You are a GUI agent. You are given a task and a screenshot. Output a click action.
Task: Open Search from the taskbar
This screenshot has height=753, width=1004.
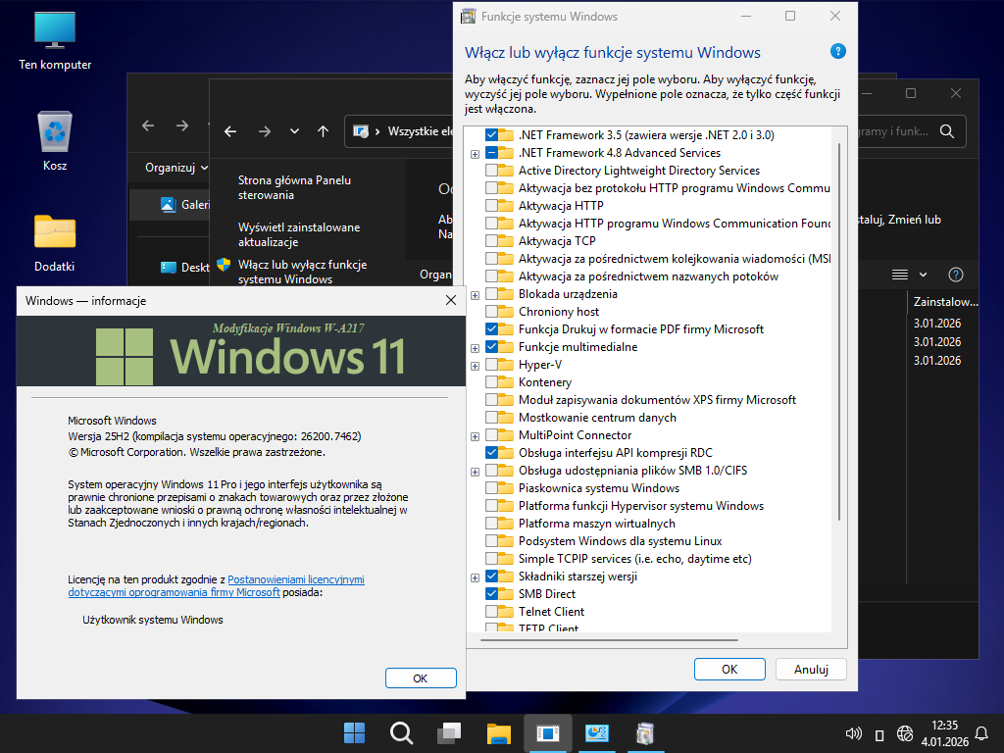click(401, 732)
